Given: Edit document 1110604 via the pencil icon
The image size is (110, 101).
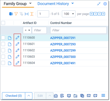Looking at the screenshot, I should [17, 63].
